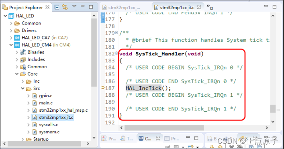Image resolution: width=284 pixels, height=149 pixels.
Task: Collapse the Src folder
Action: [x=22, y=88]
